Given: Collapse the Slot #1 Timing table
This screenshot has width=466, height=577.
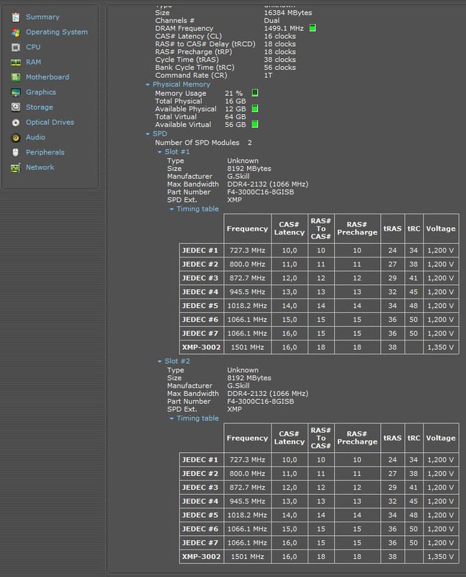Looking at the screenshot, I should (x=171, y=209).
